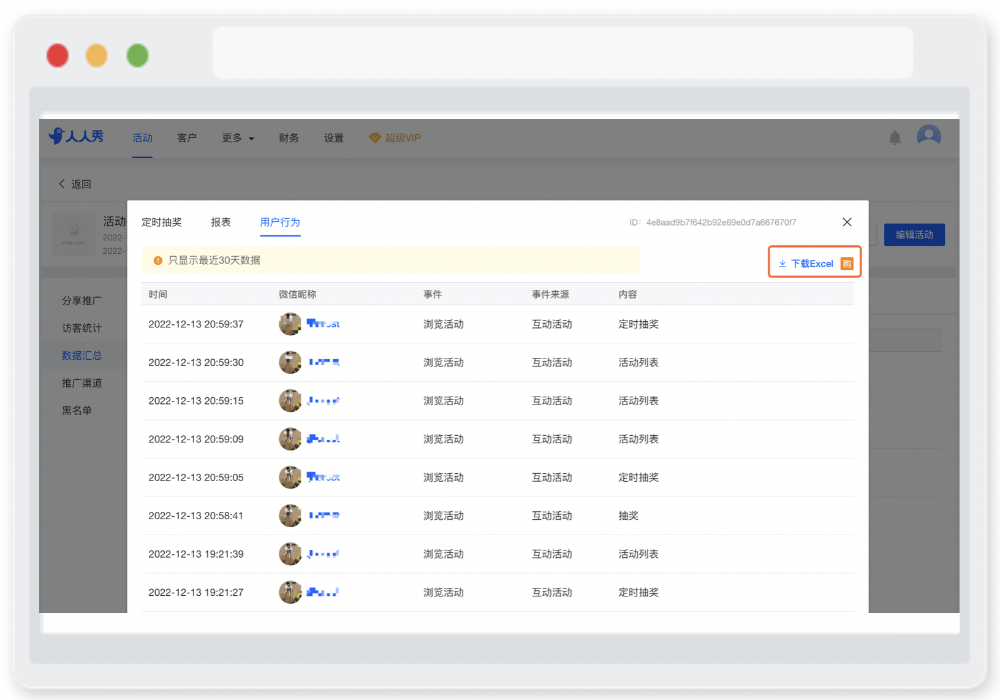This screenshot has height=700, width=1000.
Task: Click the warning icon beside 只显示最近30天数据
Action: point(157,261)
